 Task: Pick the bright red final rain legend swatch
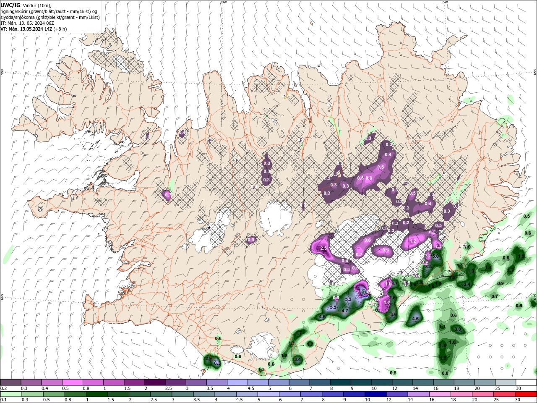point(526,394)
